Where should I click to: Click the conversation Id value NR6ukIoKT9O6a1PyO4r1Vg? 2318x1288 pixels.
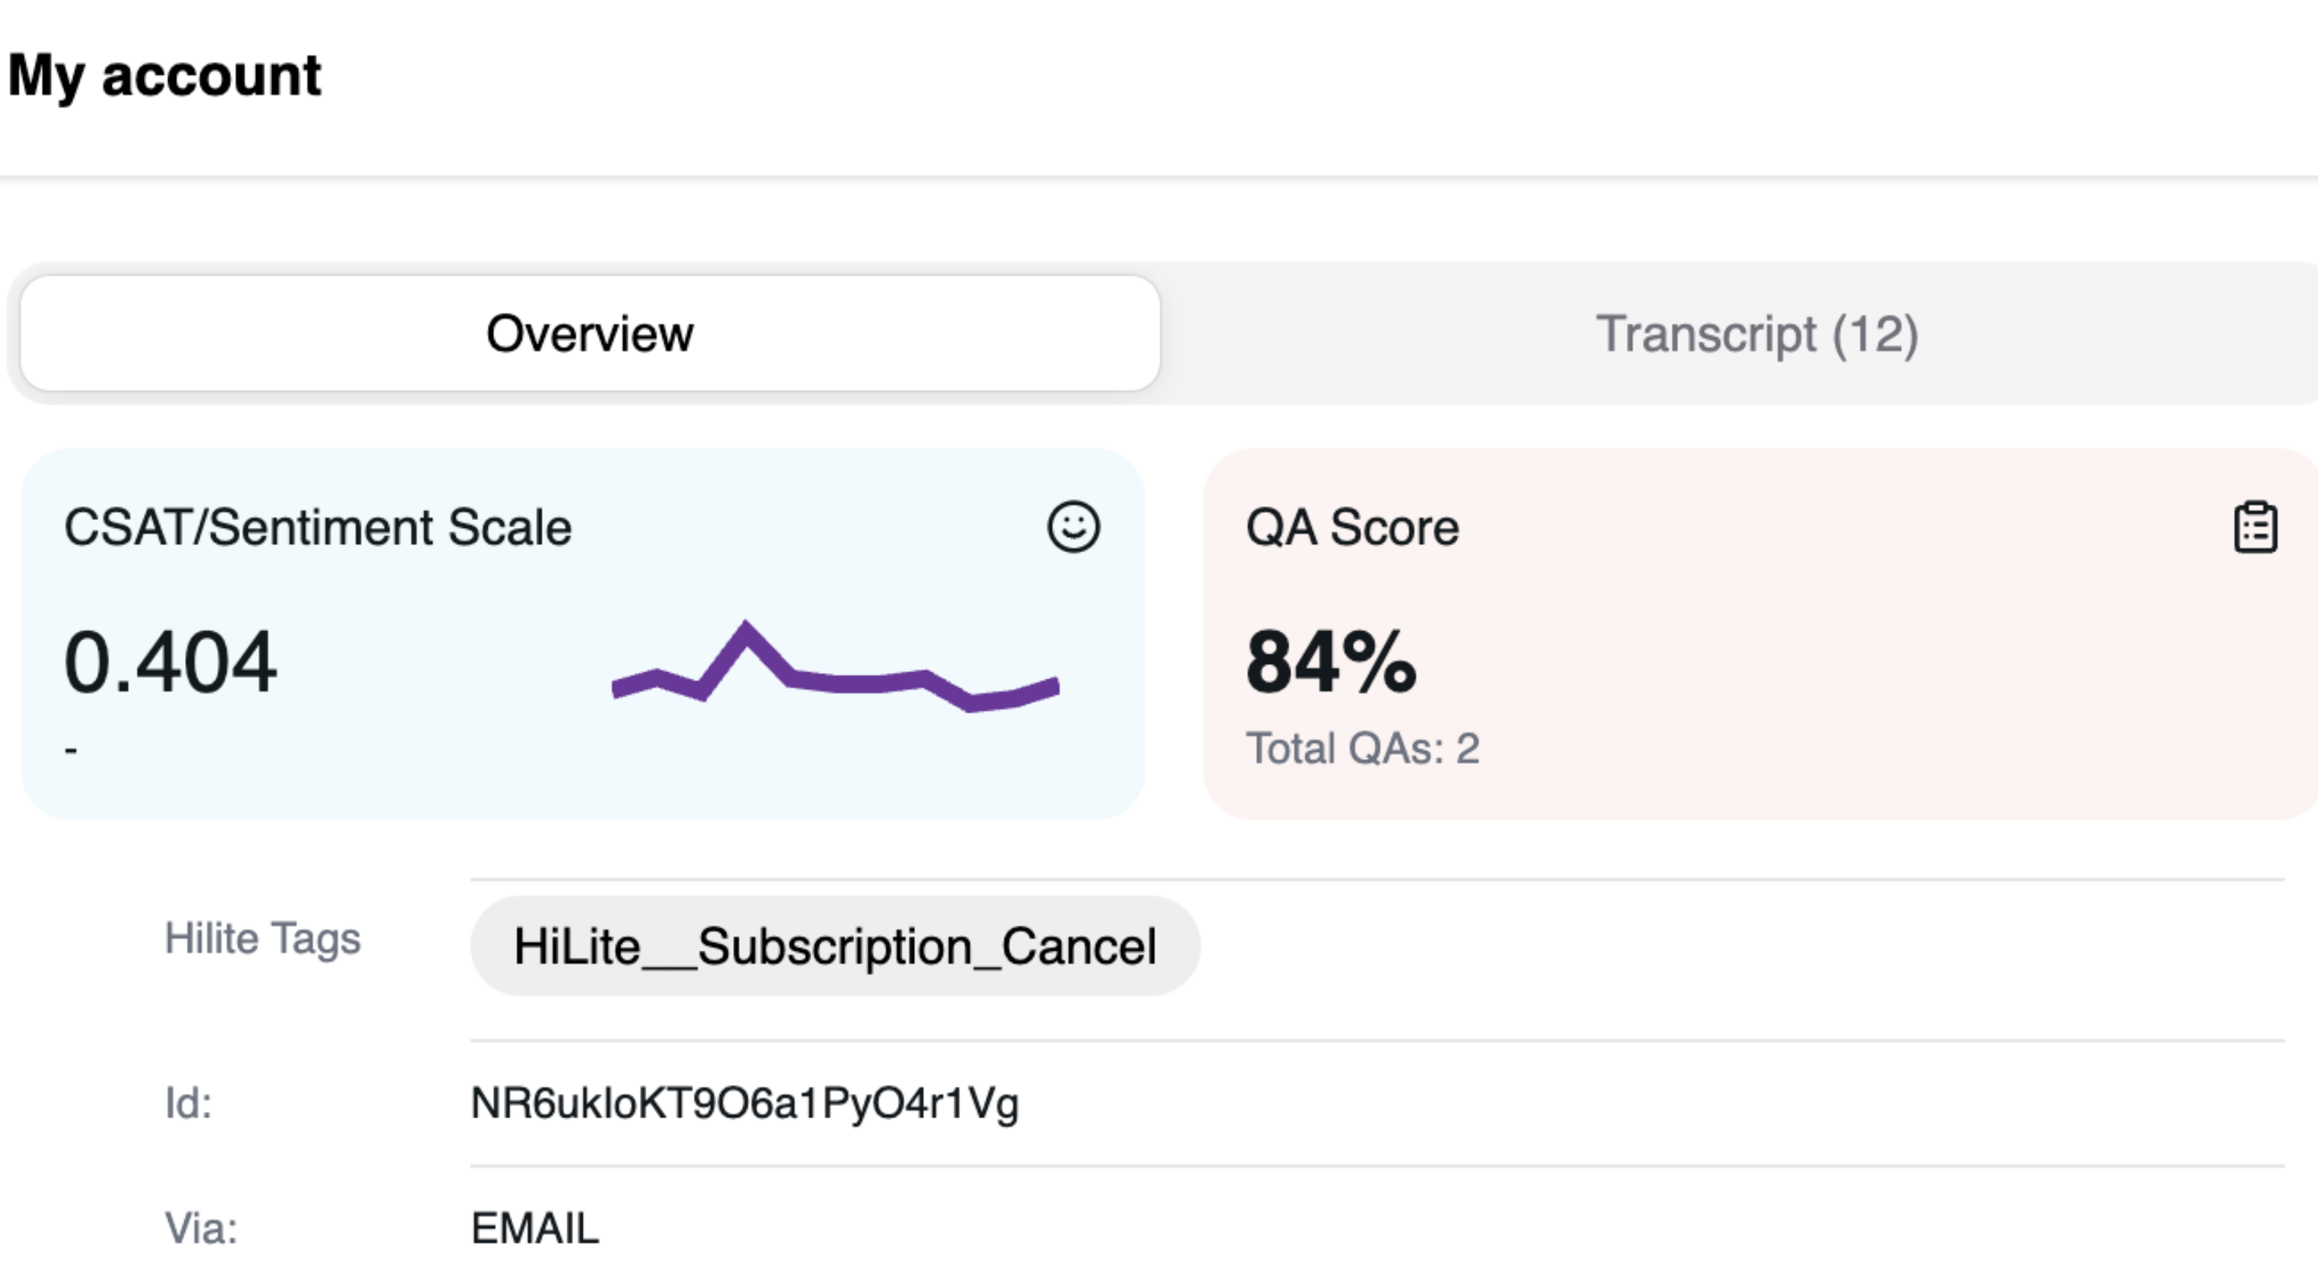point(744,1103)
